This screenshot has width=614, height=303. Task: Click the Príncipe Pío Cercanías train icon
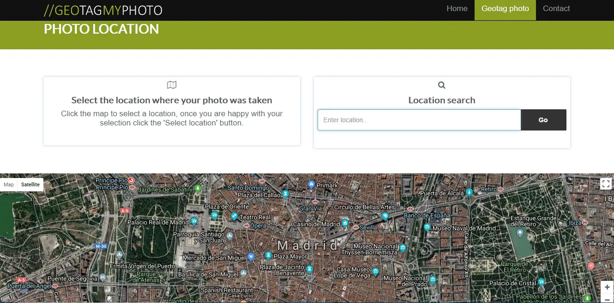(x=131, y=180)
